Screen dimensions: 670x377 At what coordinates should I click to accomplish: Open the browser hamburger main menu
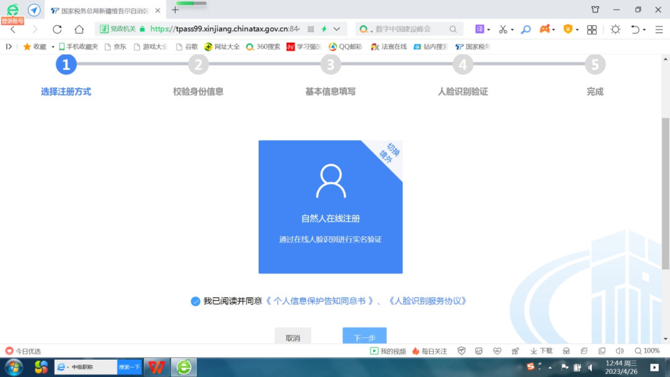click(x=659, y=29)
